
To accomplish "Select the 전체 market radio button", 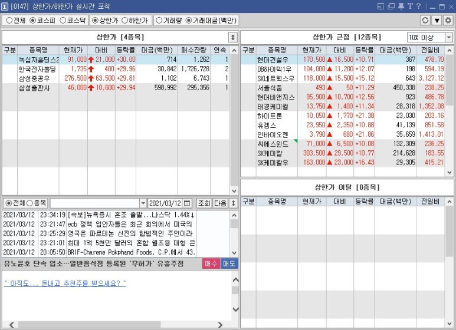I will click(x=9, y=21).
